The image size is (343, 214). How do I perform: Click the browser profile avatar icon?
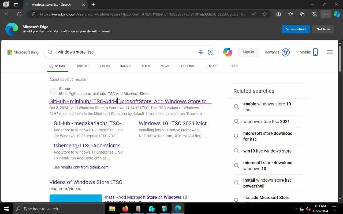pyautogui.click(x=6, y=5)
